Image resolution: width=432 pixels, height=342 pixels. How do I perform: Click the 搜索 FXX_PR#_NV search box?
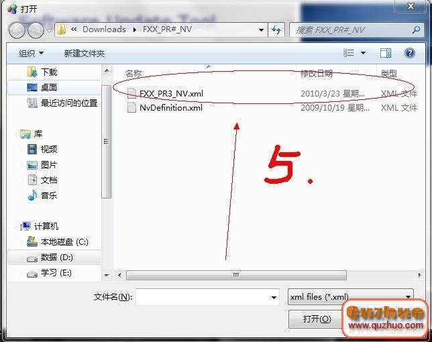(x=356, y=30)
